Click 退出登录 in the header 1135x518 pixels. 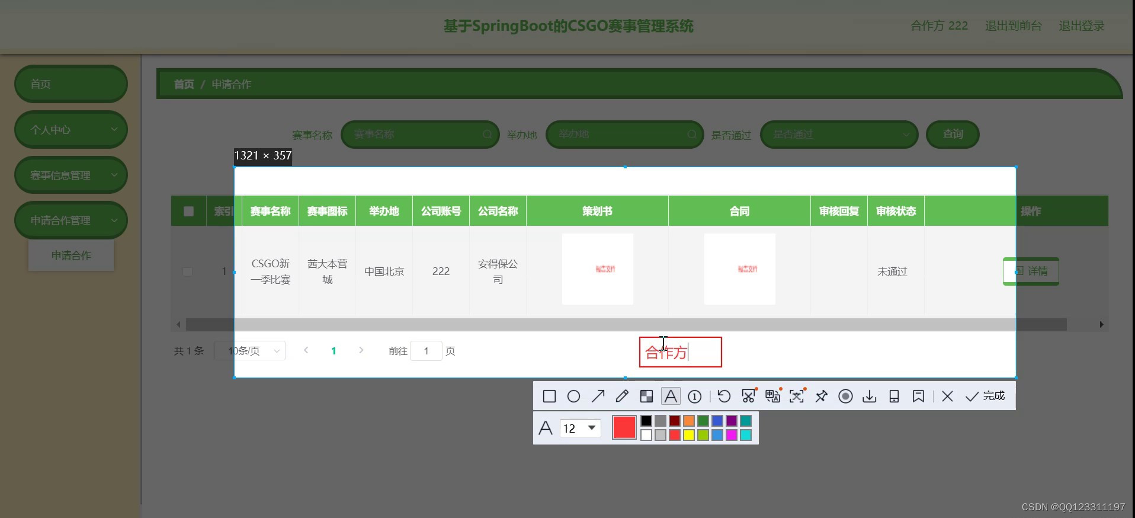[1081, 25]
